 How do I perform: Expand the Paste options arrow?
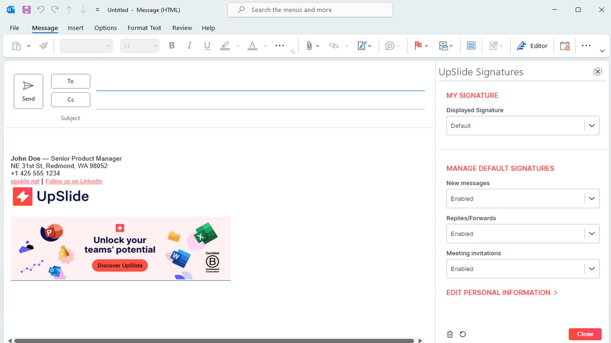click(29, 46)
